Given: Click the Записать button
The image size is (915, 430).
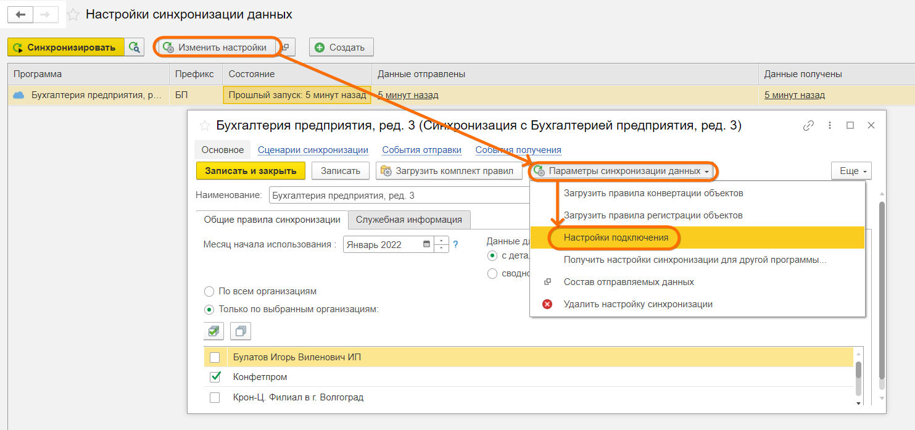Looking at the screenshot, I should [341, 171].
